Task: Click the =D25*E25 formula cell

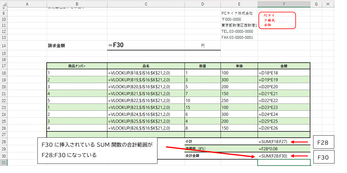Action: coord(284,121)
